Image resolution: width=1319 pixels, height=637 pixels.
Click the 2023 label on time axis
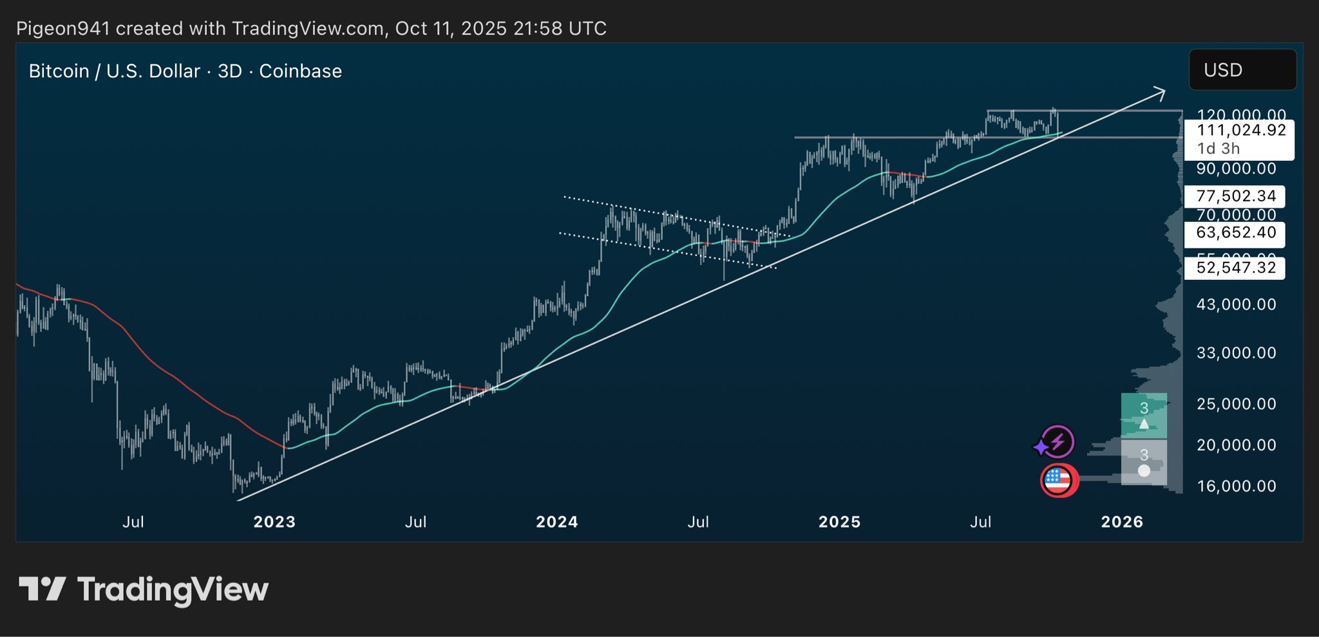coord(274,522)
